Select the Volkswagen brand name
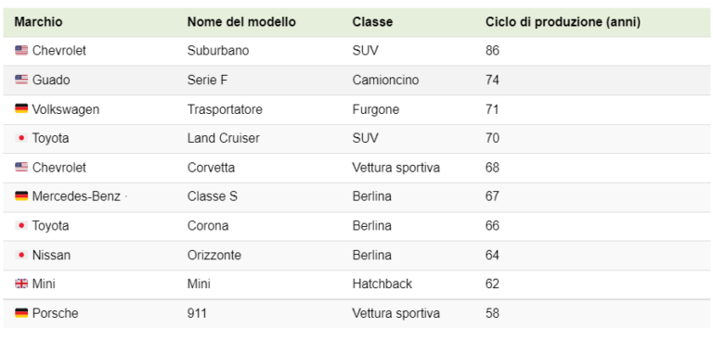Viewport: 713px width, 340px height. tap(66, 109)
